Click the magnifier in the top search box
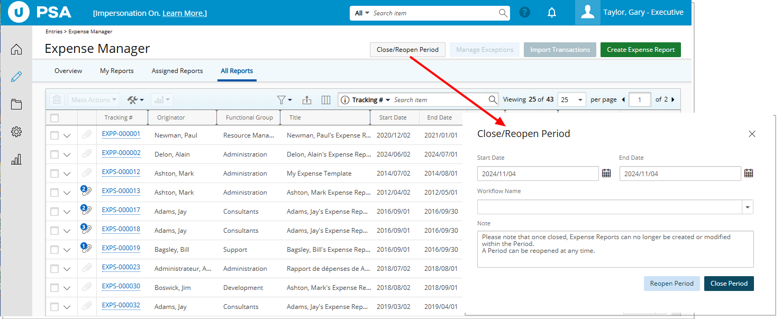Image resolution: width=782 pixels, height=319 pixels. click(503, 13)
